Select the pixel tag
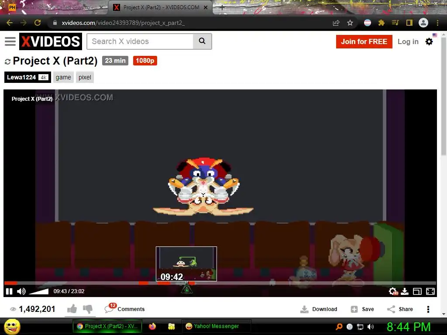The height and width of the screenshot is (335, 447). click(85, 77)
